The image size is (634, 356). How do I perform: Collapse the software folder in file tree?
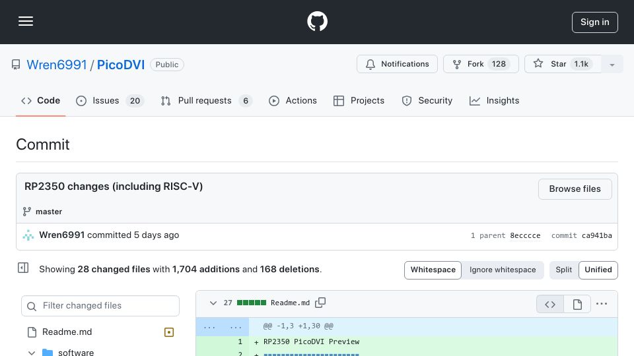click(32, 352)
